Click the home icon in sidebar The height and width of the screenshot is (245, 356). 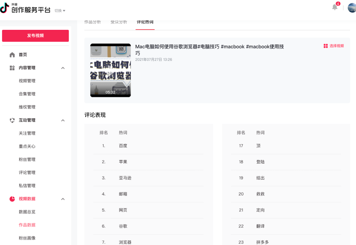click(x=12, y=55)
